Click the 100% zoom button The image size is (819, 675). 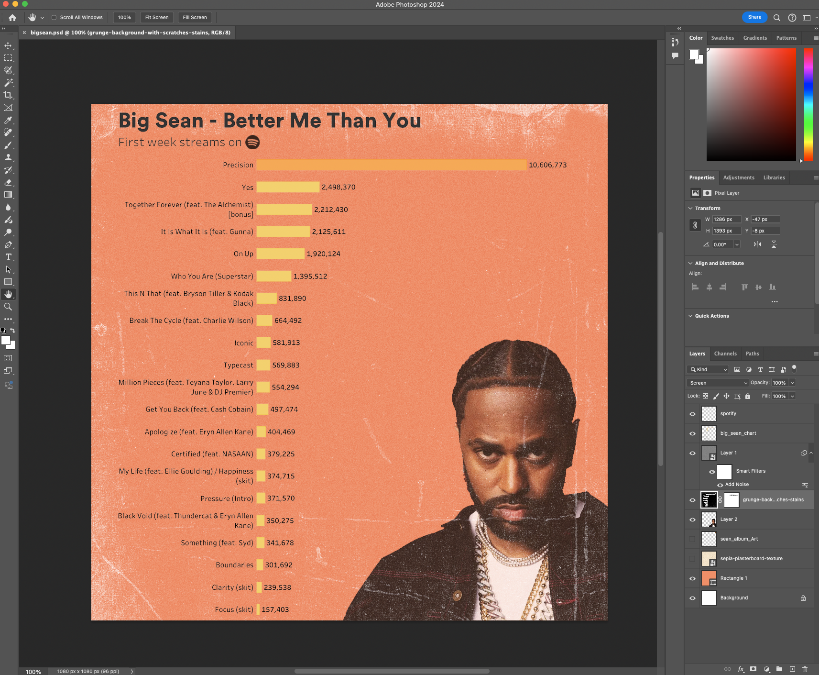pyautogui.click(x=124, y=18)
